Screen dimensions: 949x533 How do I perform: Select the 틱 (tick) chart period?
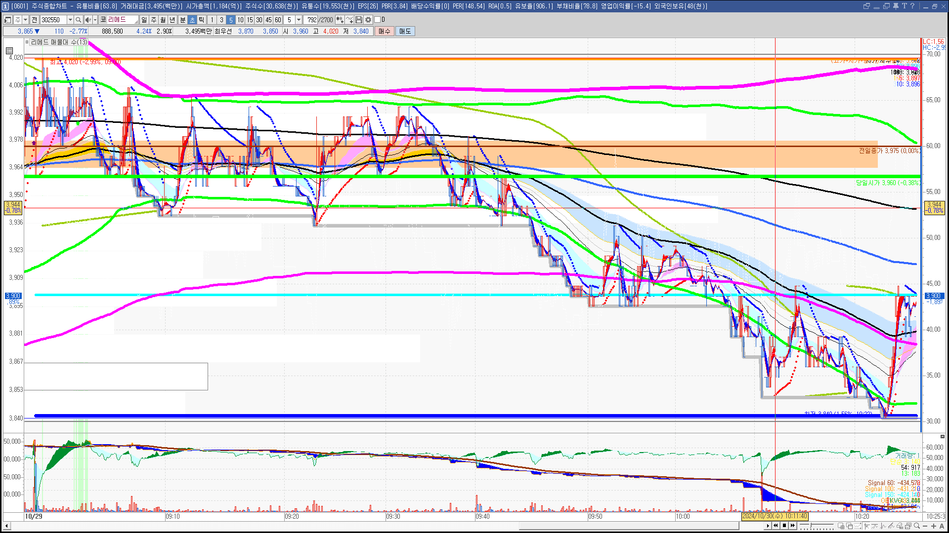point(202,20)
